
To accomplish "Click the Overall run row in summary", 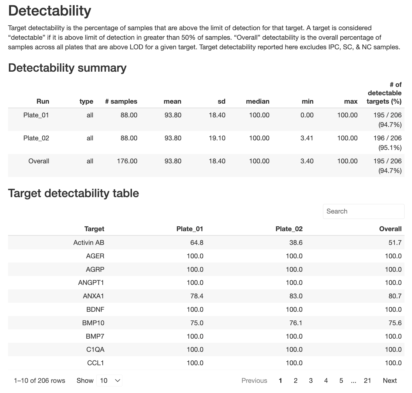I will [39, 161].
